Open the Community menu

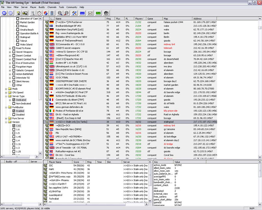[x=71, y=7]
